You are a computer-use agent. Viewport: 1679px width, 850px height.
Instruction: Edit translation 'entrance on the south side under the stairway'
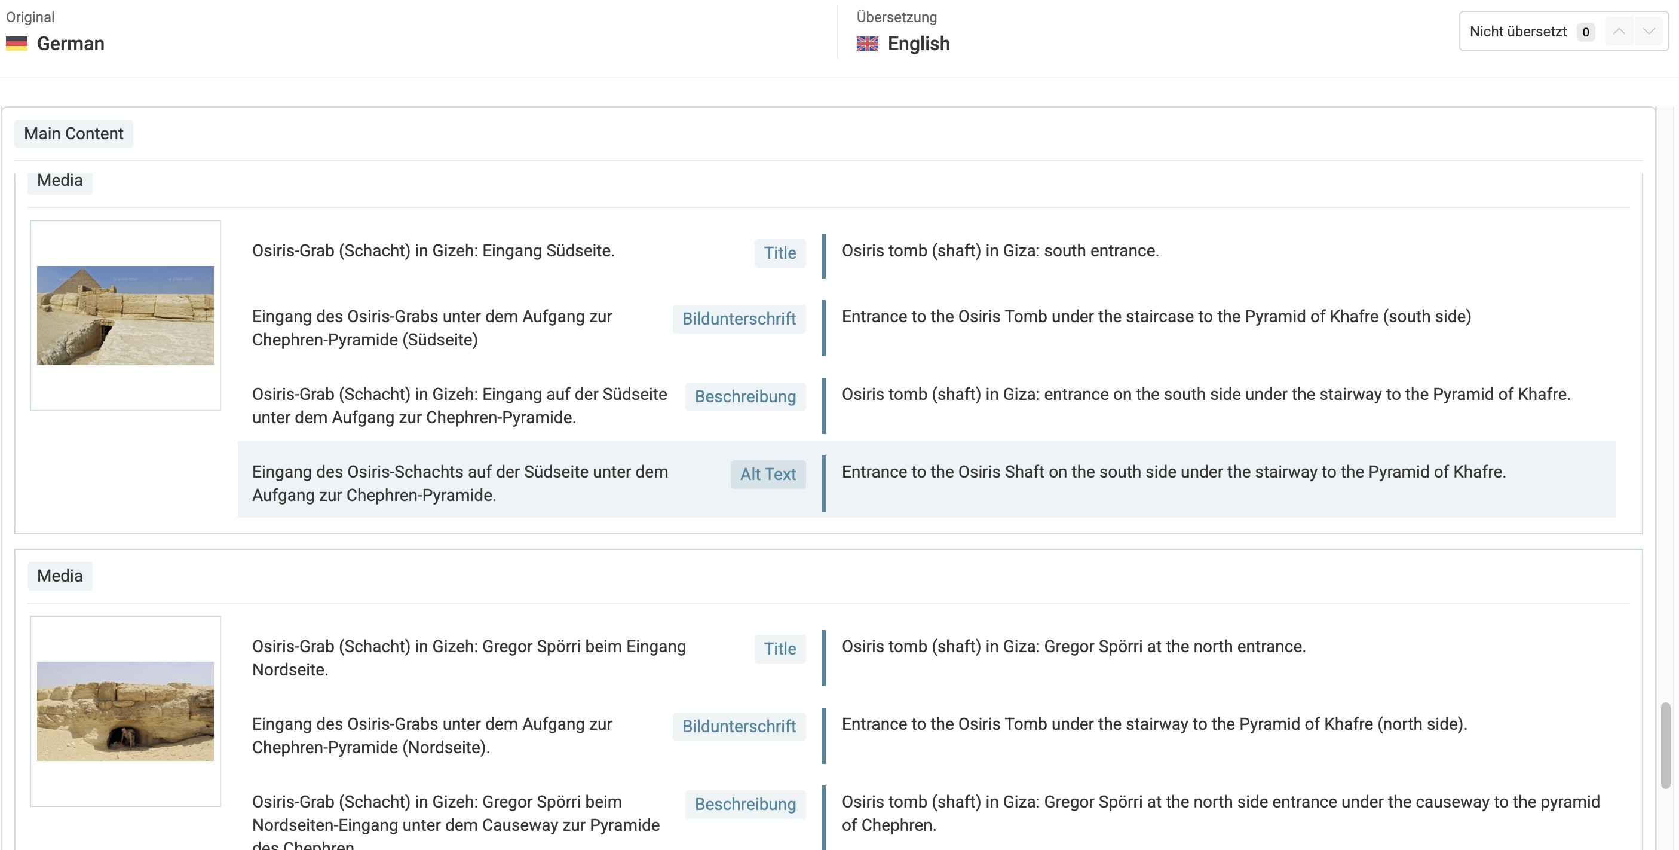(1206, 395)
